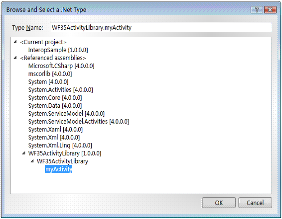The width and height of the screenshot is (282, 219).
Task: Select the Microsoft.CSharp assembly
Action: tap(61, 66)
